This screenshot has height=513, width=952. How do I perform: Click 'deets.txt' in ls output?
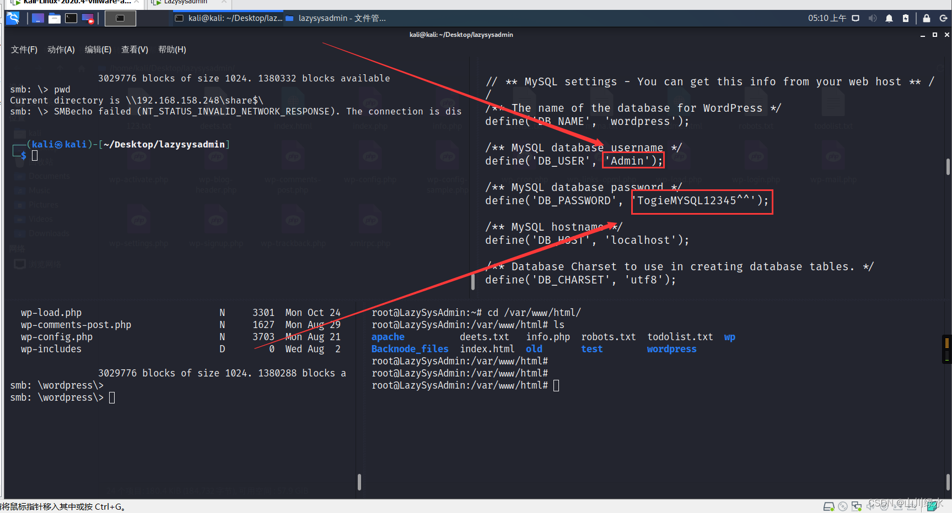click(x=485, y=337)
